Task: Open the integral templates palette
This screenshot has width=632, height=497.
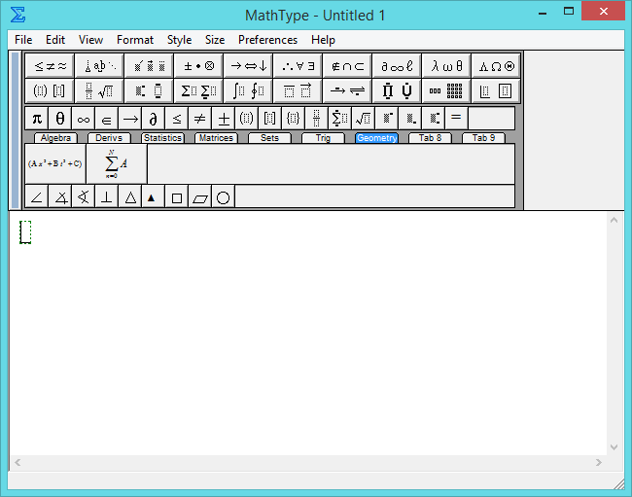Action: coord(248,90)
